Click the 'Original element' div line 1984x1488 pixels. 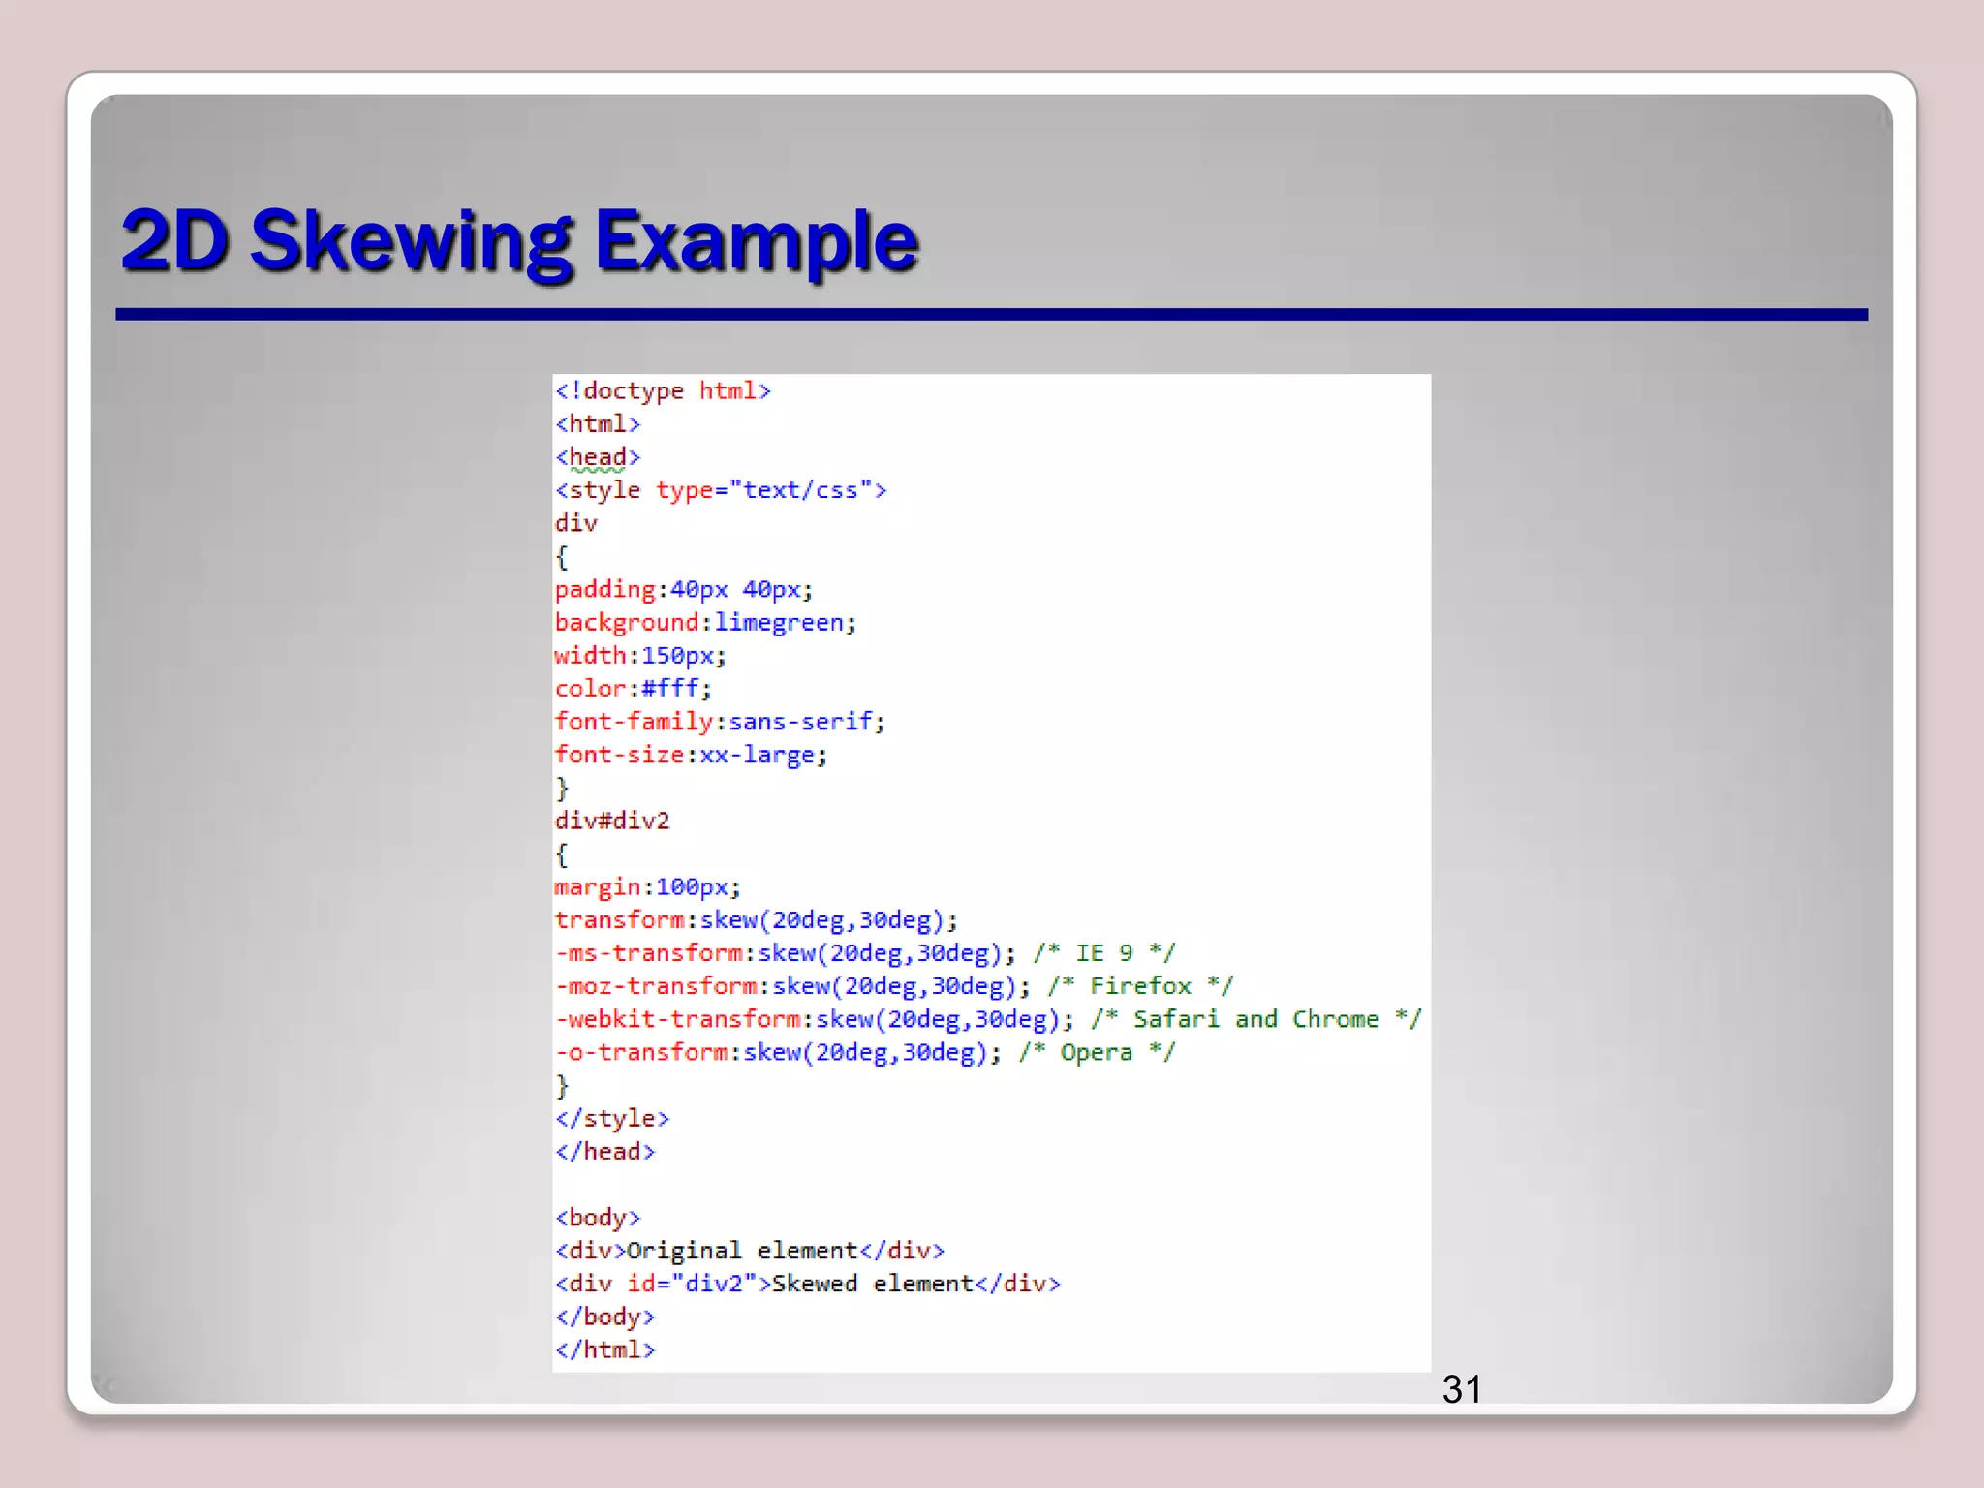749,1251
